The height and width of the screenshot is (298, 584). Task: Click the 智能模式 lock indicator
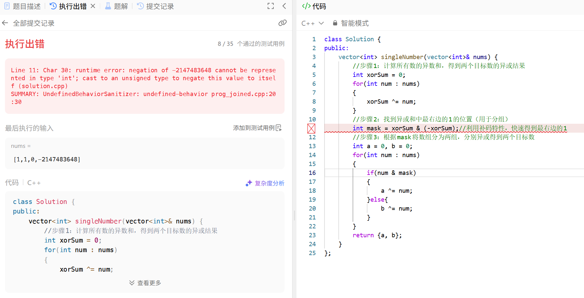pos(351,23)
